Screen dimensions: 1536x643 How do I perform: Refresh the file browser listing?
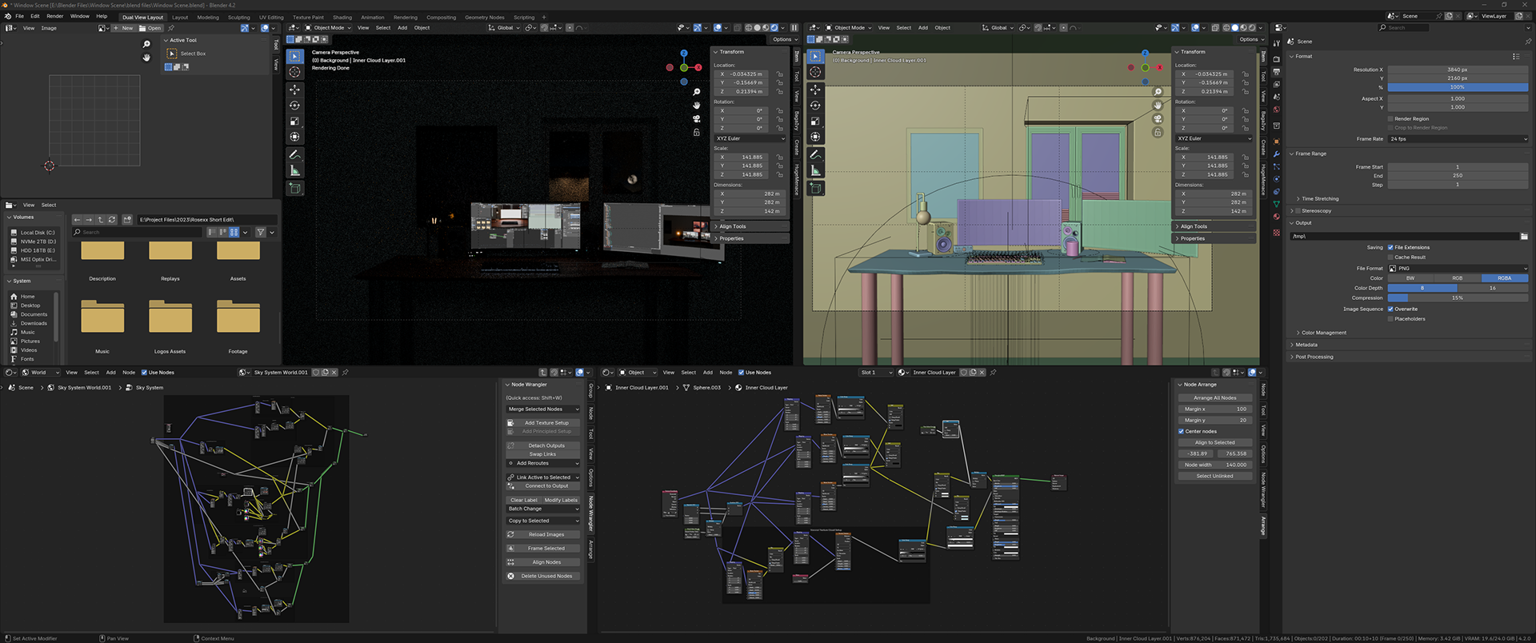click(x=112, y=219)
